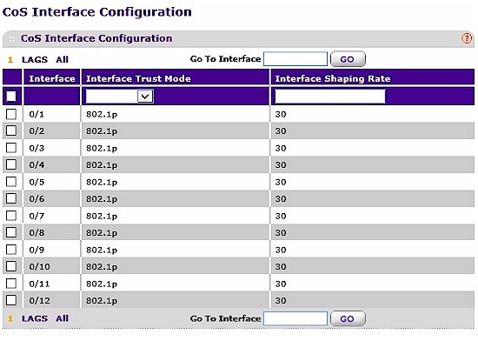Select the bottom LAGS link
The height and width of the screenshot is (341, 478).
click(x=35, y=318)
